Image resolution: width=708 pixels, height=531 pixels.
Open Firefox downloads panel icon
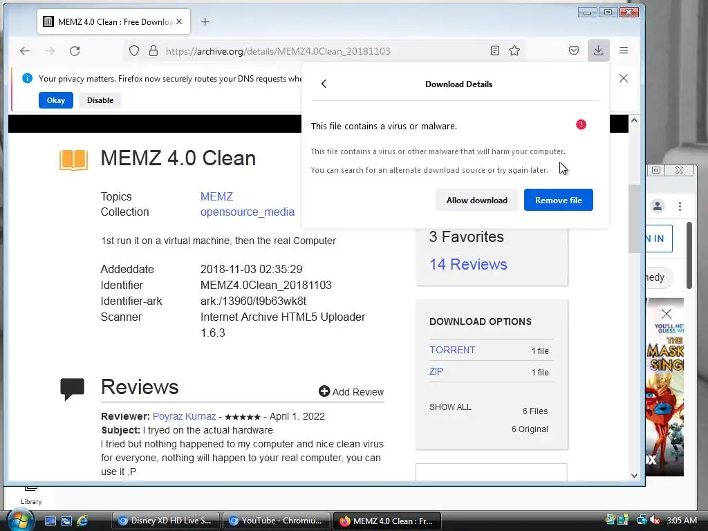click(x=598, y=50)
